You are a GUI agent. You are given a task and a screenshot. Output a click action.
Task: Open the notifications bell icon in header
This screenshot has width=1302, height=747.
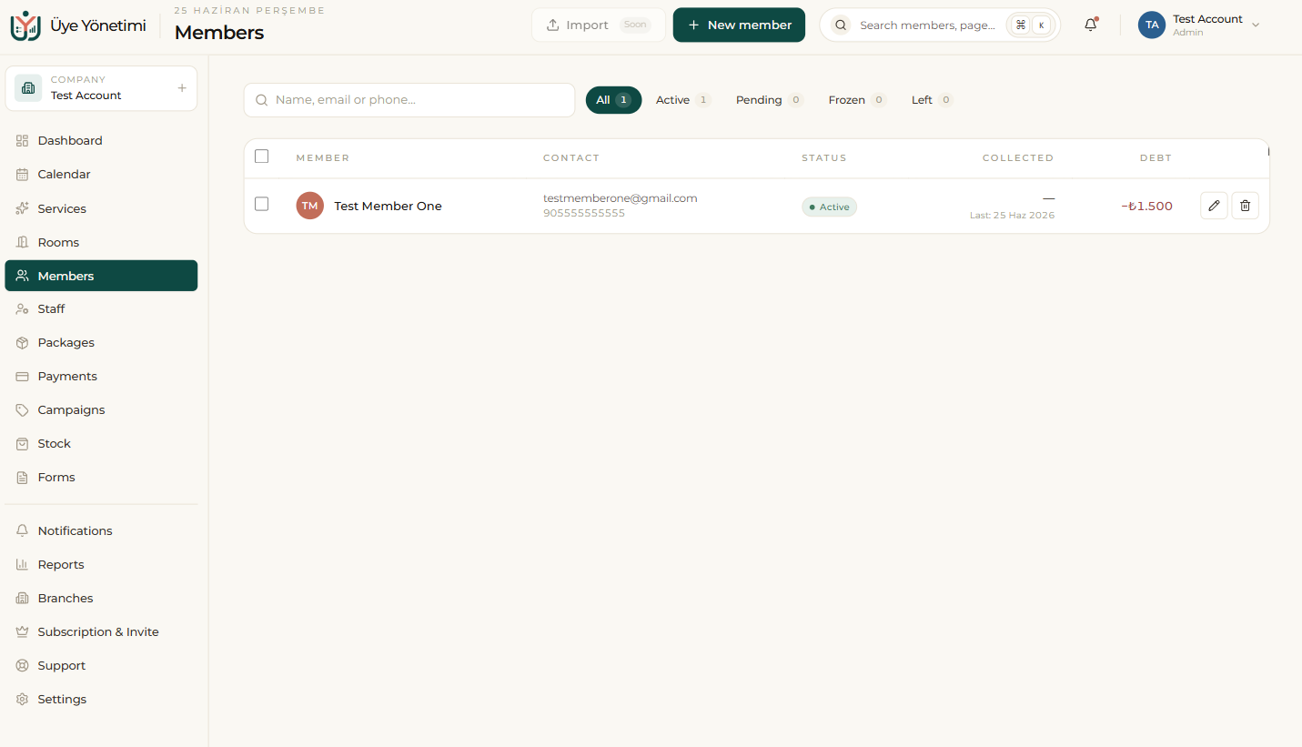pos(1091,25)
